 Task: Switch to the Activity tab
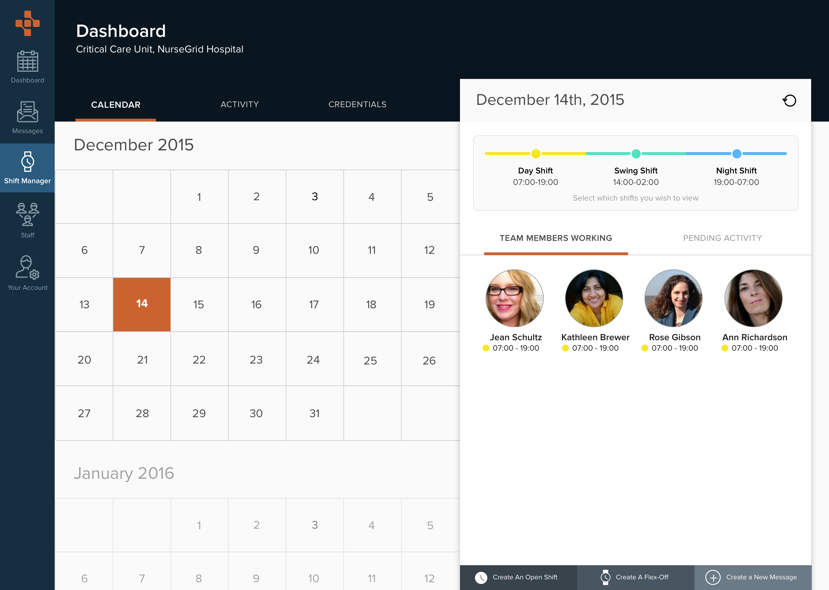[239, 105]
